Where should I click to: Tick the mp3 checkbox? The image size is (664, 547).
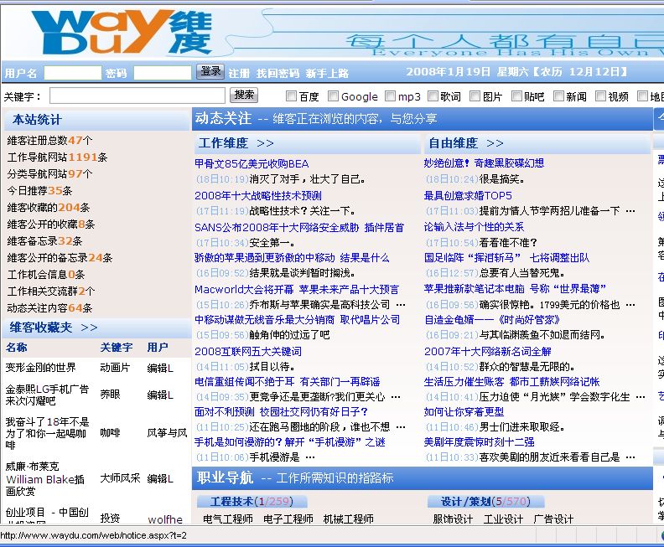click(x=390, y=96)
